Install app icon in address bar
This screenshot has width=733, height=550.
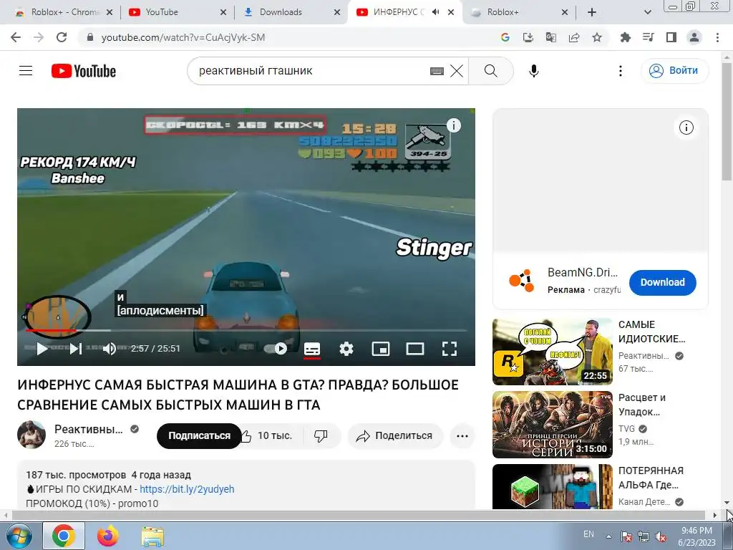click(528, 37)
